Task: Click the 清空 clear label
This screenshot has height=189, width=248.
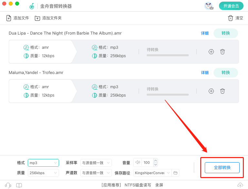Action: pos(239,18)
